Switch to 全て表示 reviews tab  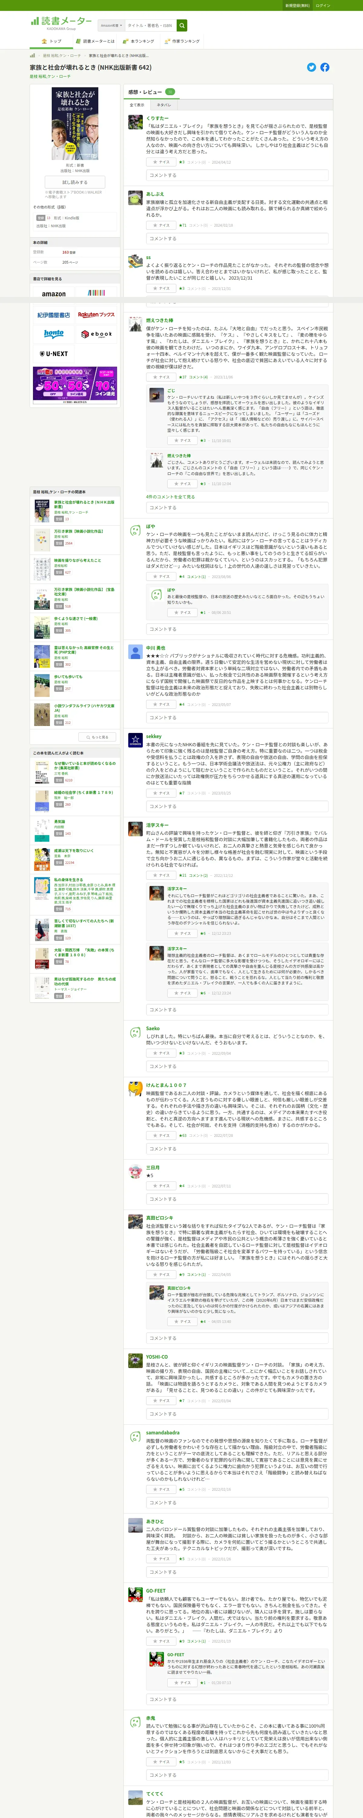(x=137, y=105)
